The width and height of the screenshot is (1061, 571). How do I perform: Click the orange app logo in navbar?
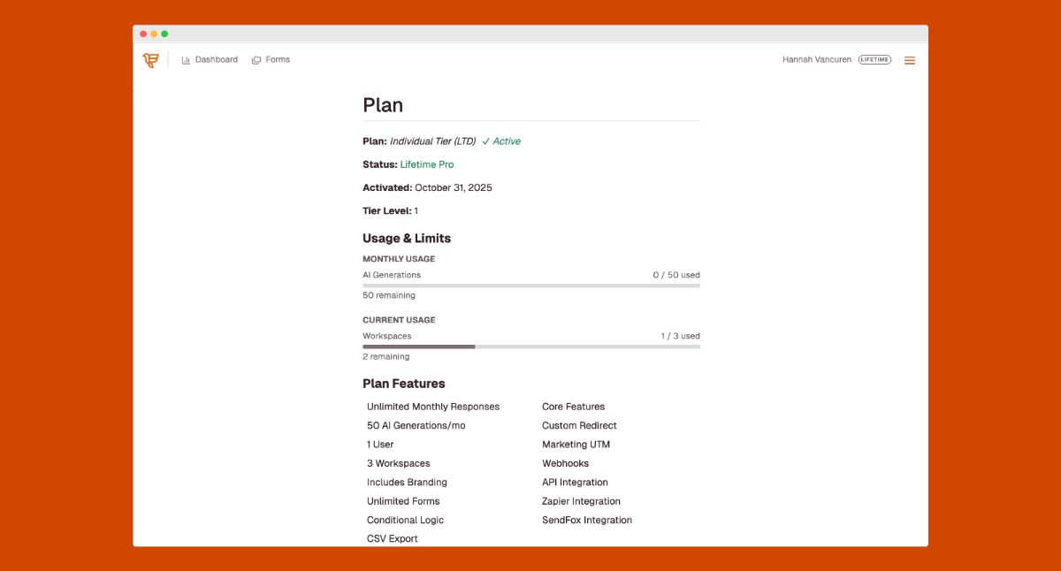(x=150, y=60)
